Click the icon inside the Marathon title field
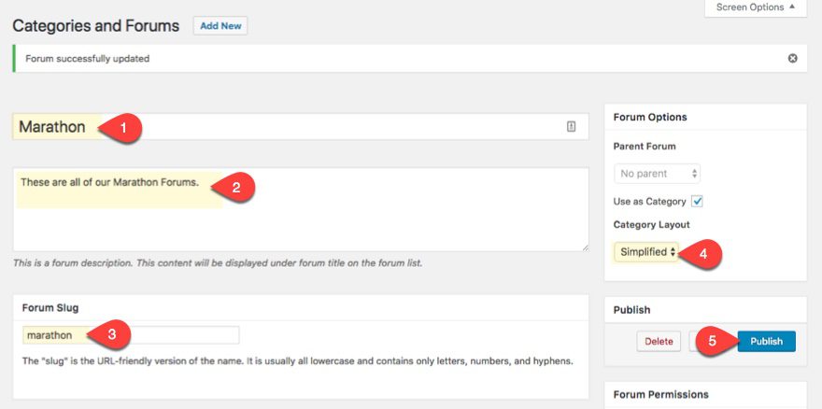This screenshot has width=822, height=409. click(x=572, y=127)
